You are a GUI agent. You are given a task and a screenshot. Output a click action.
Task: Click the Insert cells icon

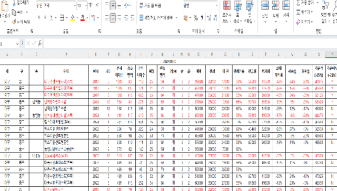(265, 5)
